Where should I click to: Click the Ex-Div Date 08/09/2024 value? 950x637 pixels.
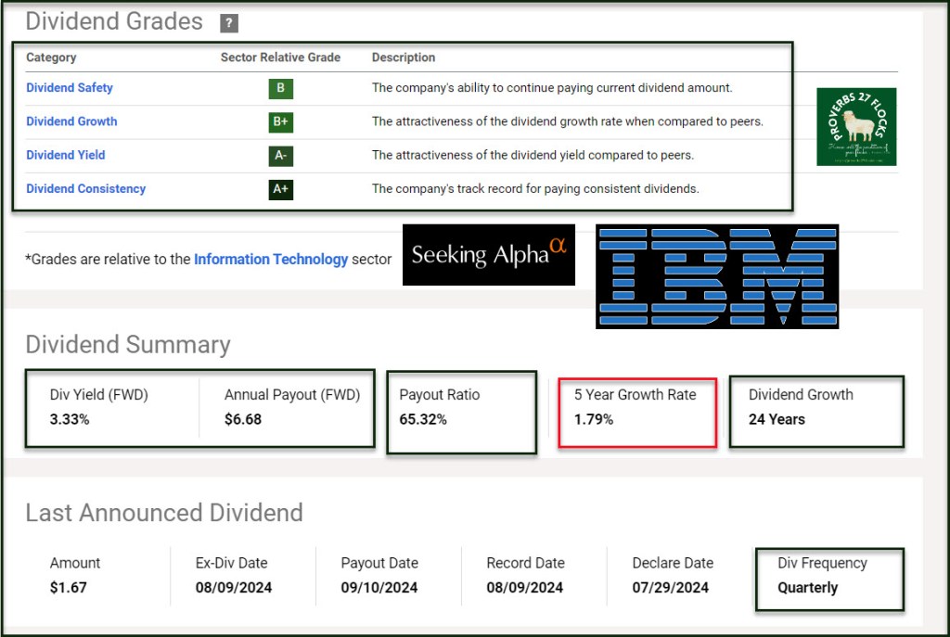[233, 587]
